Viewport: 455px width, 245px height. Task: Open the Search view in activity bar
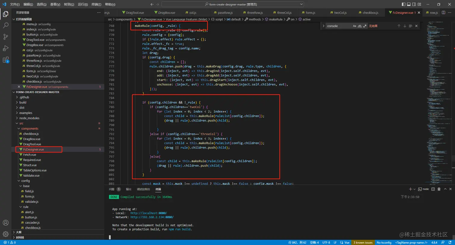click(5, 25)
